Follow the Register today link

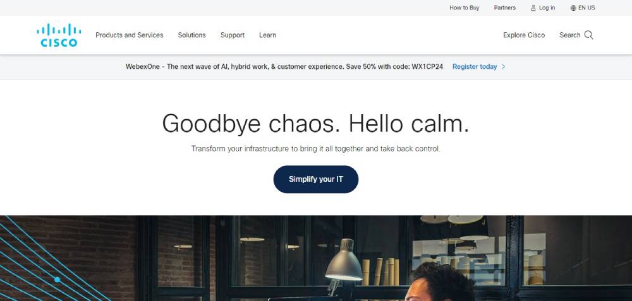[x=475, y=67]
